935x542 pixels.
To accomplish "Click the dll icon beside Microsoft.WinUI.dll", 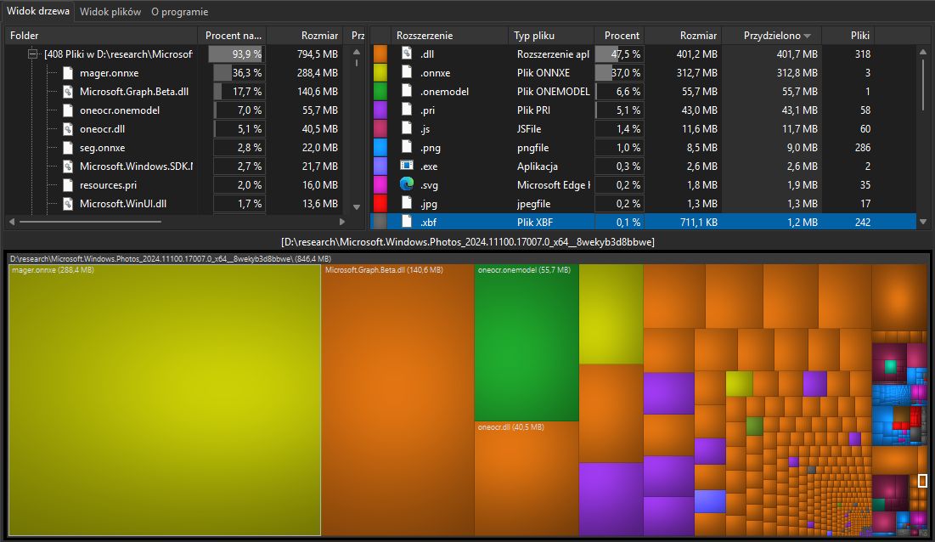I will tap(68, 203).
